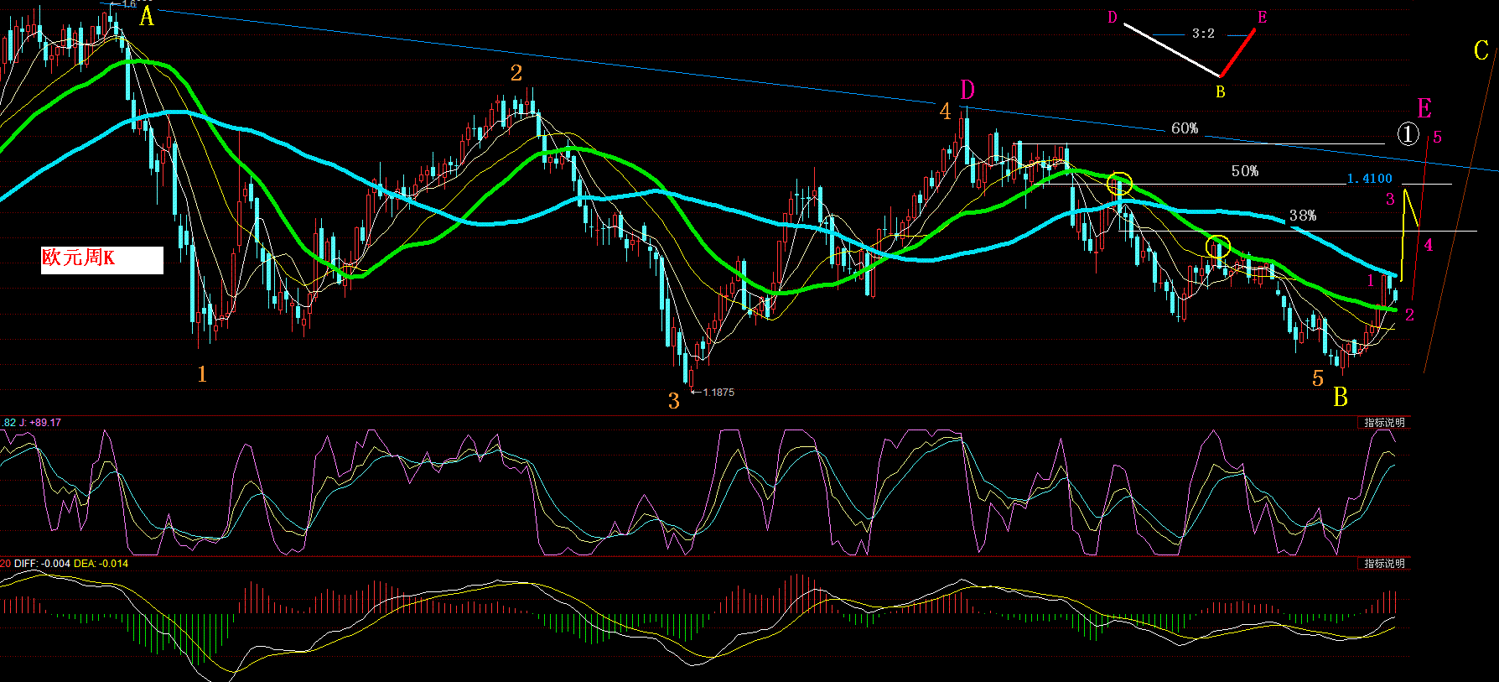Select the 38% retracement label
Viewport: 1499px width, 682px height.
[1303, 216]
